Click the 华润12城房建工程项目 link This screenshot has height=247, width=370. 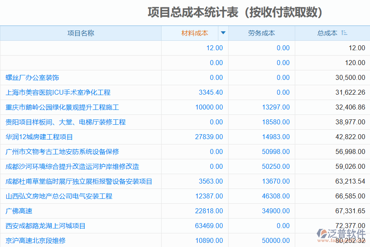coord(39,137)
